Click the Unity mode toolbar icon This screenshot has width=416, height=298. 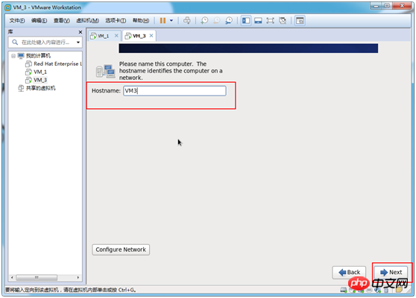pyautogui.click(x=283, y=20)
